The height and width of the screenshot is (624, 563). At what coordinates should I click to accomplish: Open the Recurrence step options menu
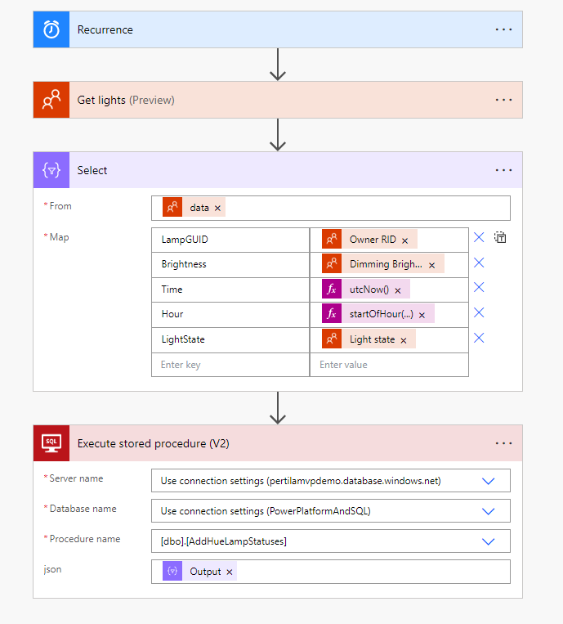point(503,29)
